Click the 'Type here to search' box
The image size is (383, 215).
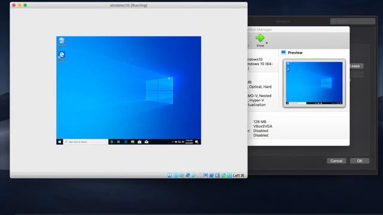coord(86,142)
